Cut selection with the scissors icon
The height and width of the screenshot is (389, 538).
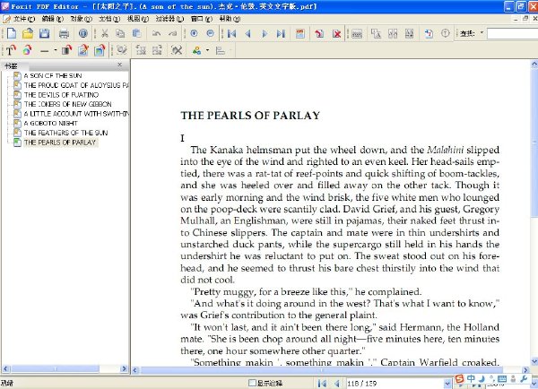[105, 33]
